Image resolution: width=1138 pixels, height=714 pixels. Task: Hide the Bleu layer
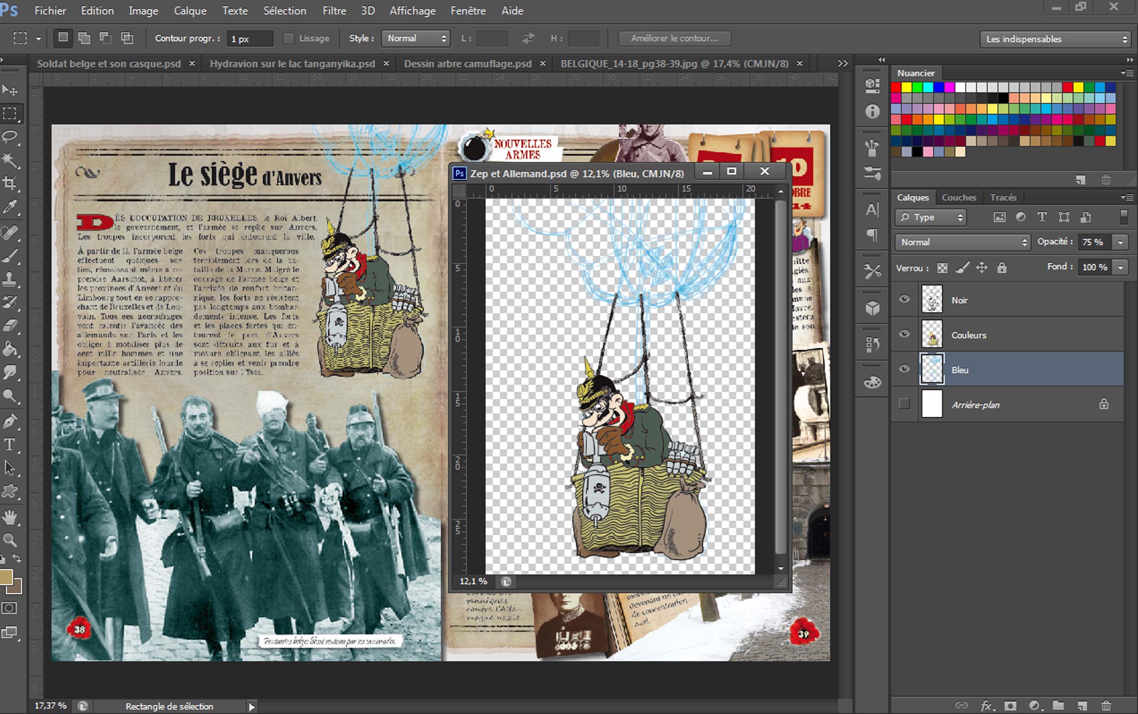(904, 369)
